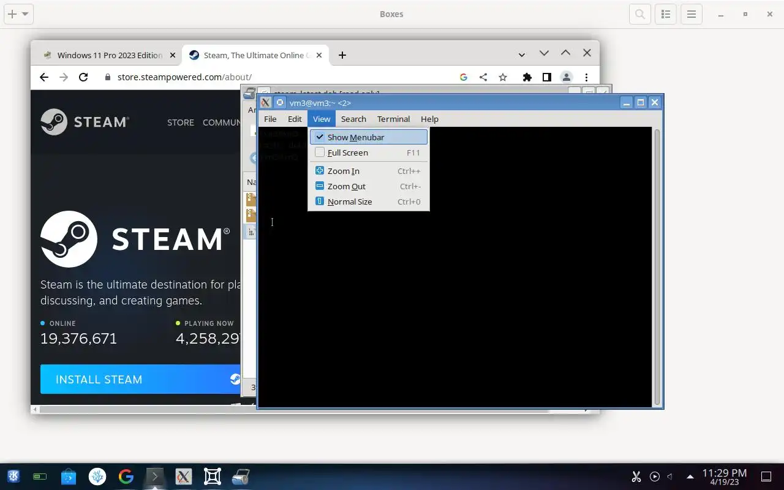This screenshot has height=490, width=784.
Task: Share this page from the address bar
Action: click(x=483, y=77)
